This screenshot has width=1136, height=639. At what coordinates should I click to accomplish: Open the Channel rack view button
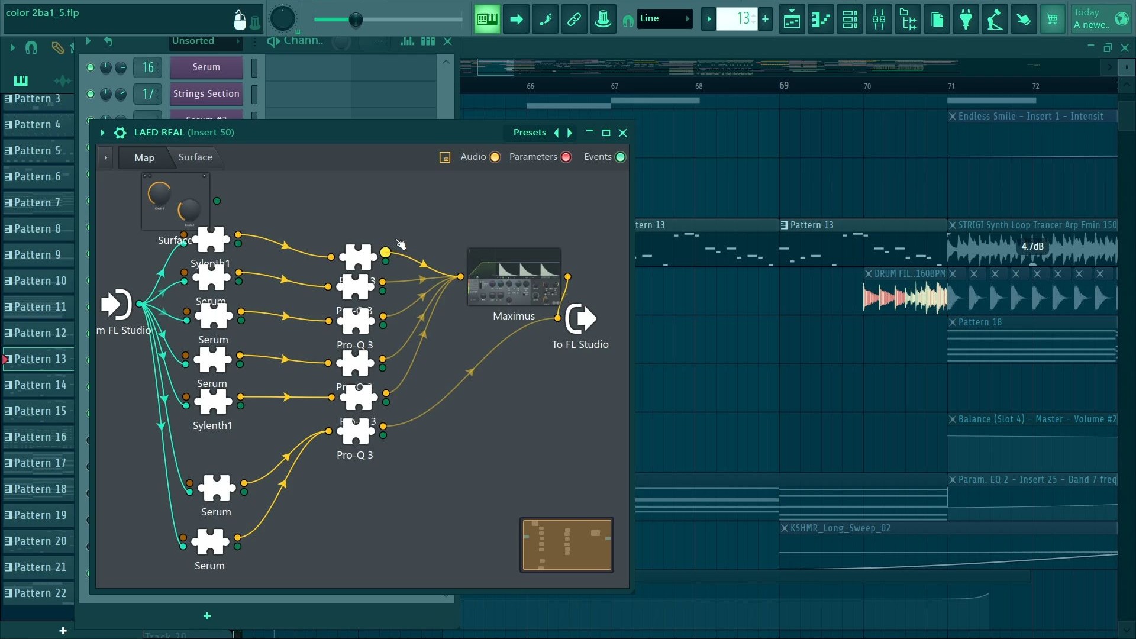point(850,19)
